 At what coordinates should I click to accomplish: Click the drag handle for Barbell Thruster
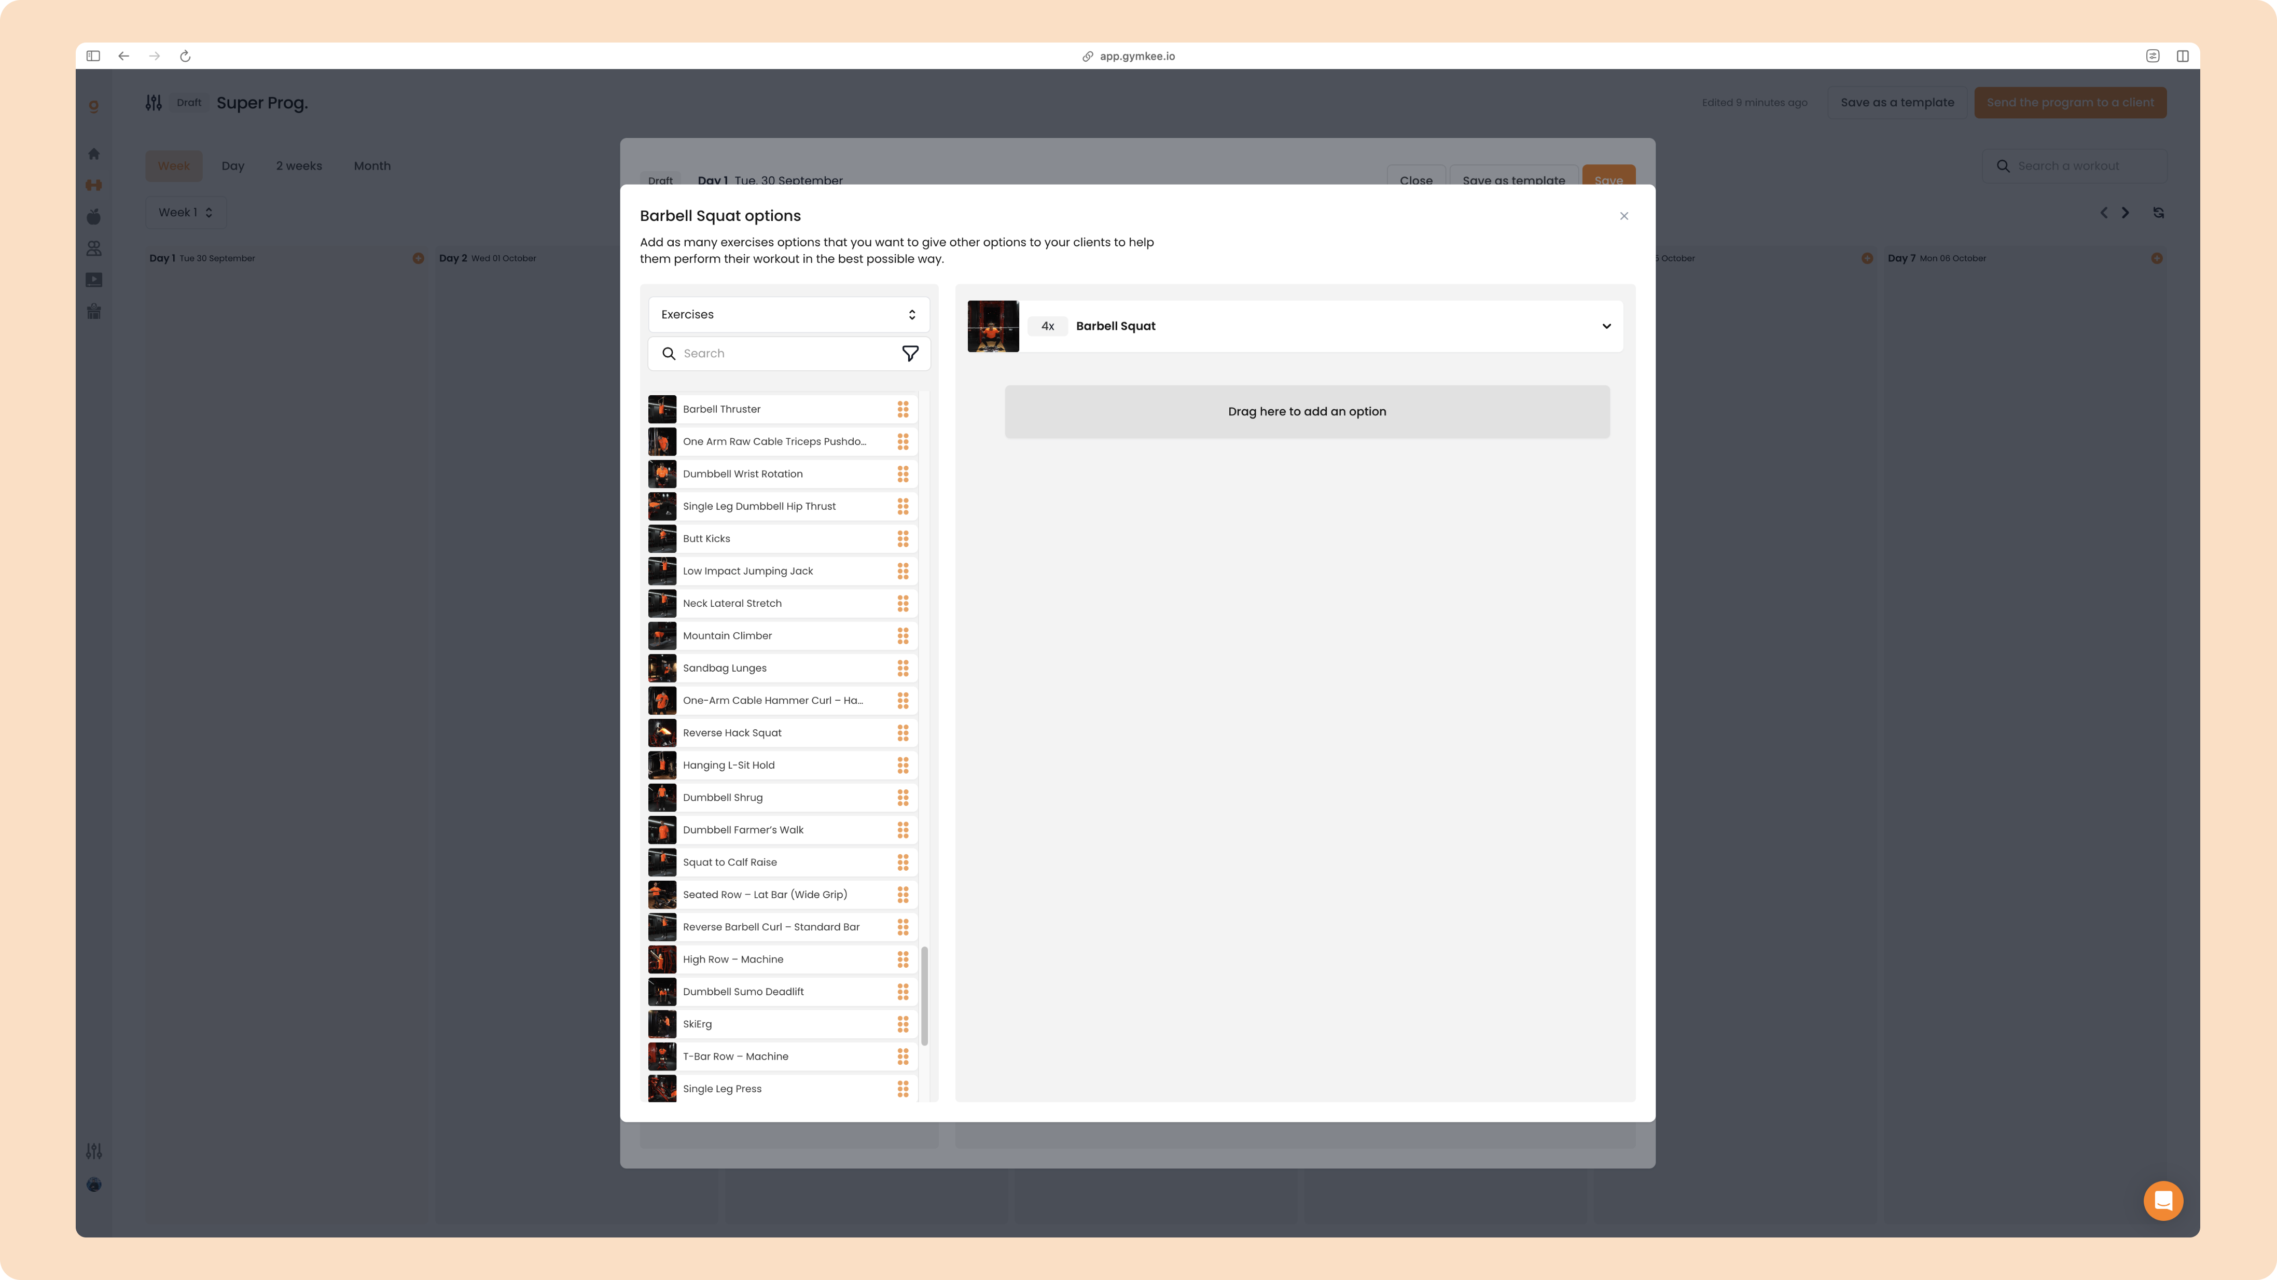[x=903, y=409]
